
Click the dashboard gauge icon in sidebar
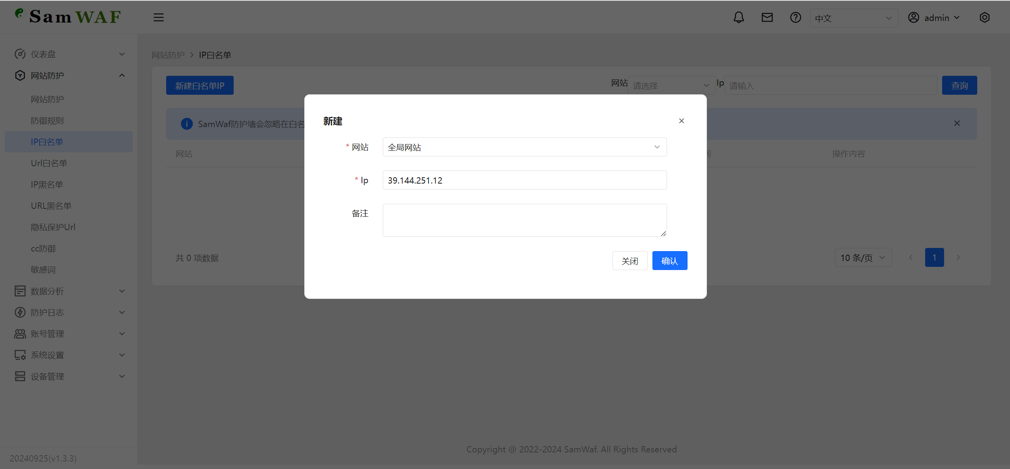click(20, 54)
